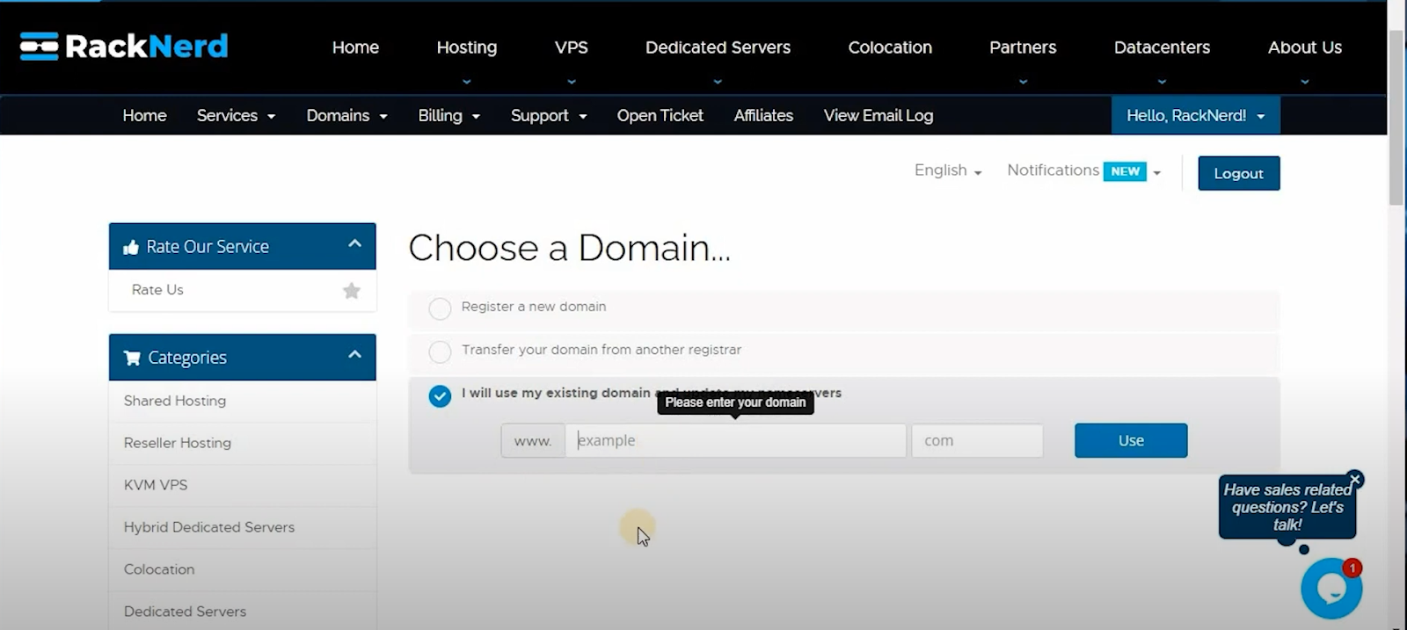
Task: Click the domain name input field
Action: pyautogui.click(x=736, y=440)
